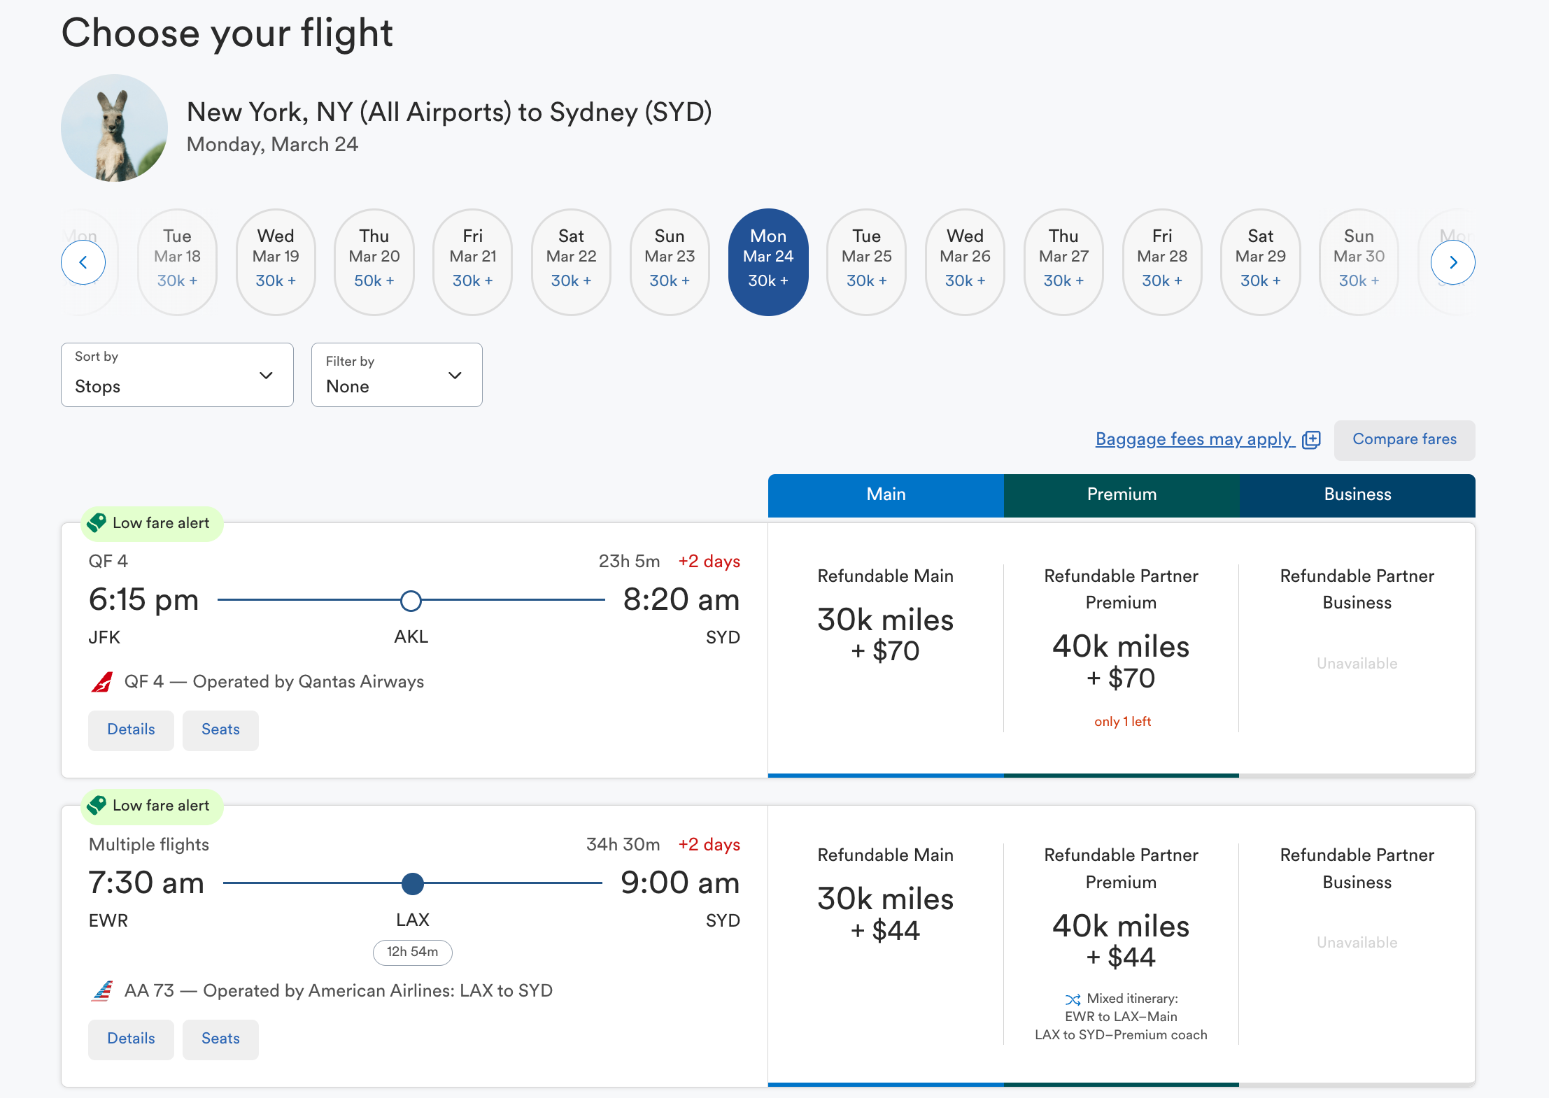Select Fri Mar 21 date

pos(473,262)
